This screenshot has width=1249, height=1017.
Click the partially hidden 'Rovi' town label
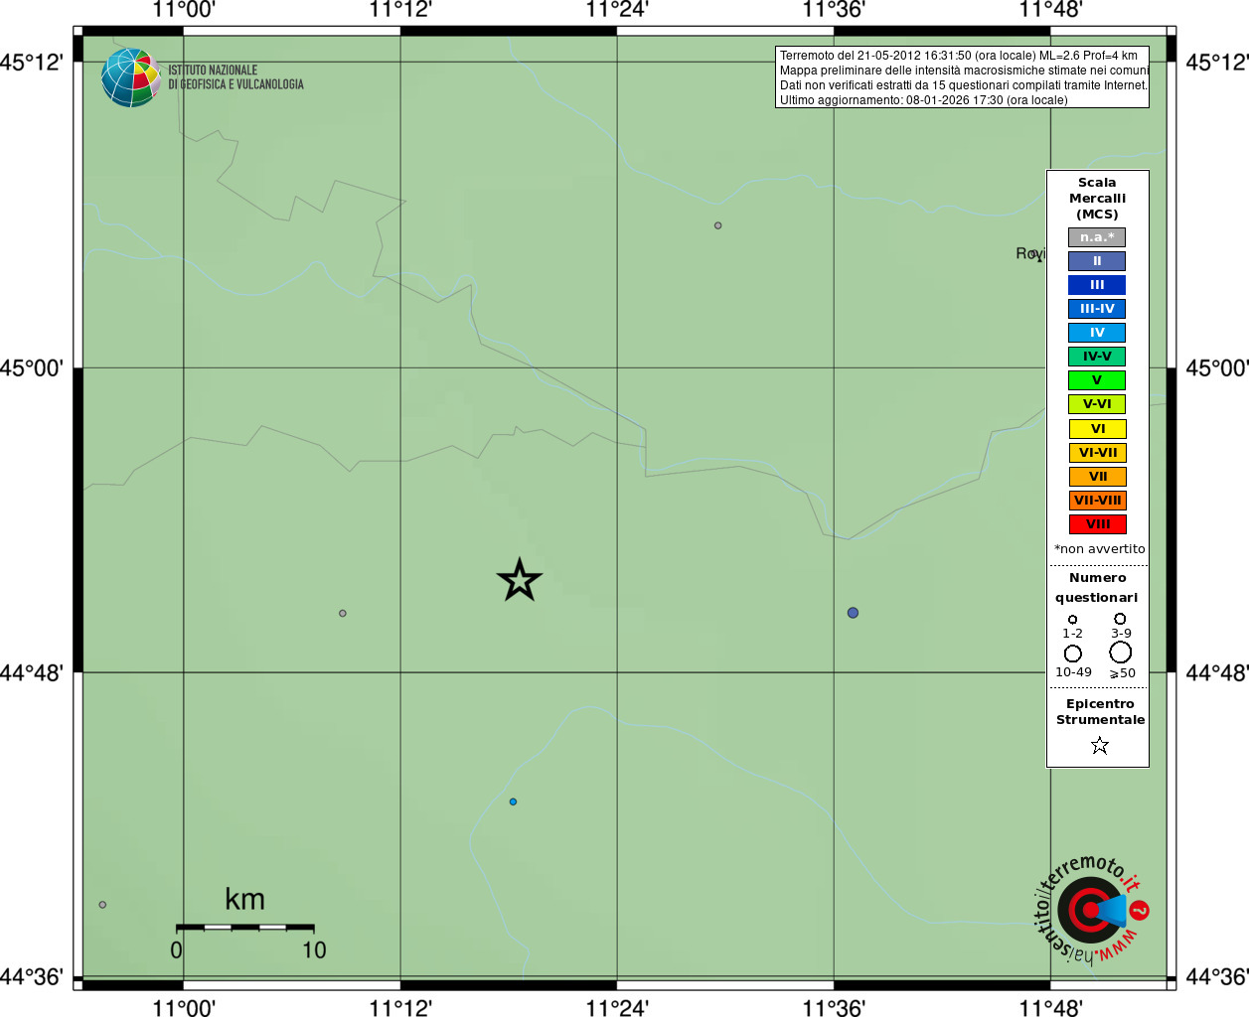point(1030,254)
